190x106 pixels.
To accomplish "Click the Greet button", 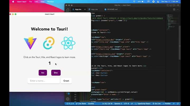I will click(66, 81).
